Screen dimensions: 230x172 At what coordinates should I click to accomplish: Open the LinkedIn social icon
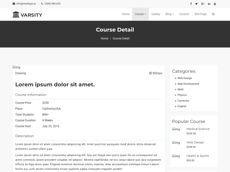pyautogui.click(x=209, y=4)
